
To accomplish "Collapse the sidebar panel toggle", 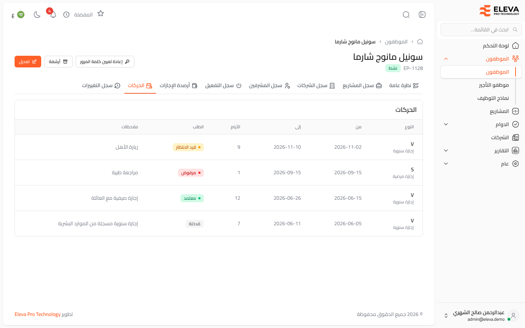I will click(x=422, y=15).
